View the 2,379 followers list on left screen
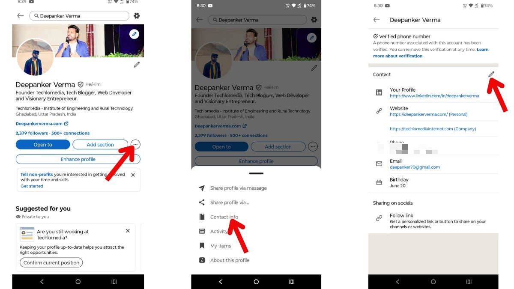Viewport: 514px width, 289px height. click(32, 133)
